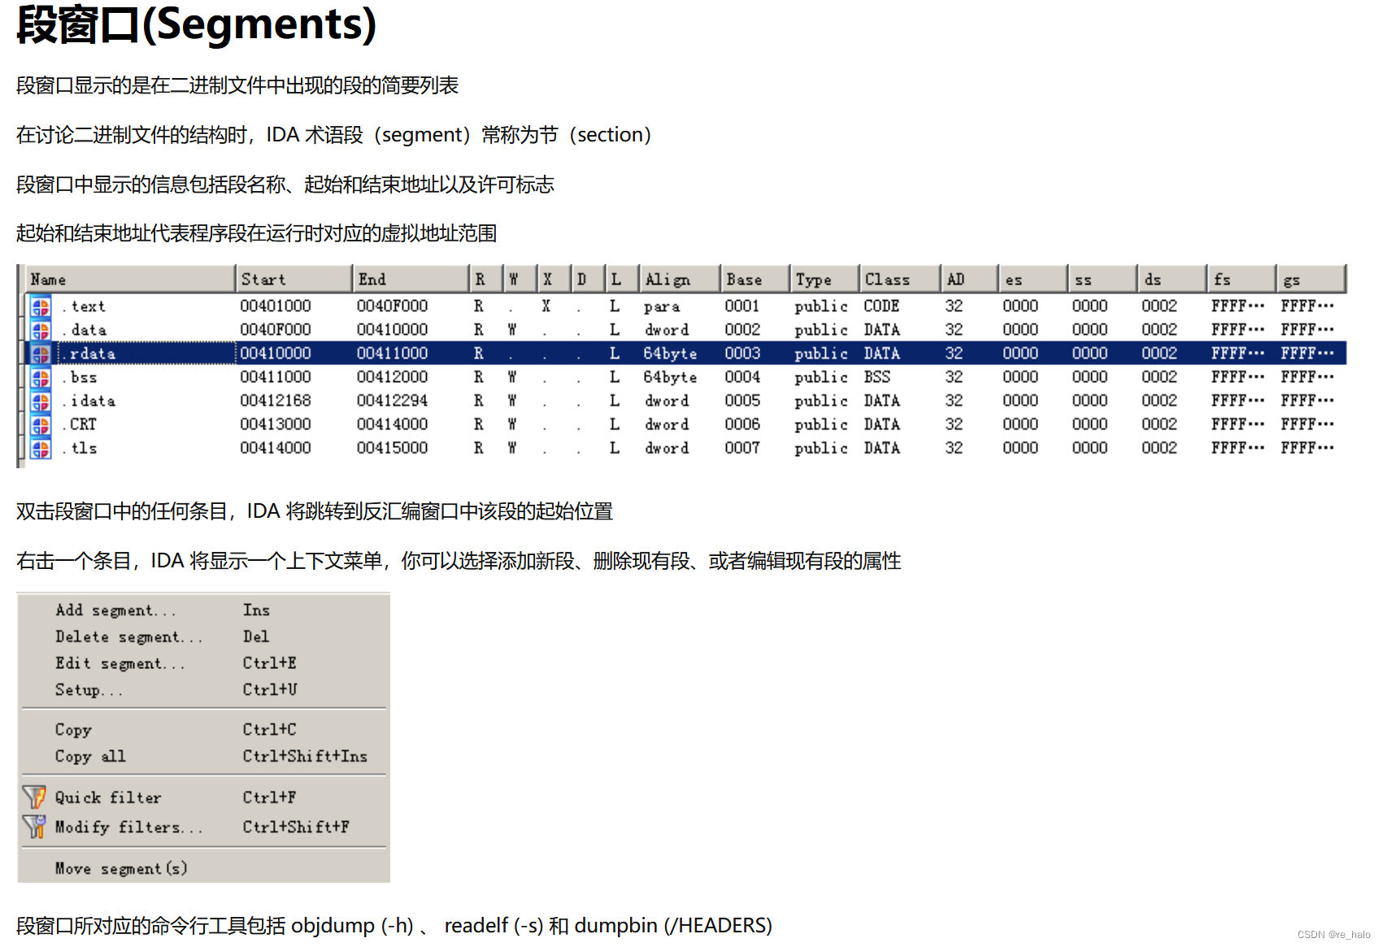Screen dimensions: 1383x947
Task: Open the CSDN @re_halo watermark link
Action: [1333, 935]
